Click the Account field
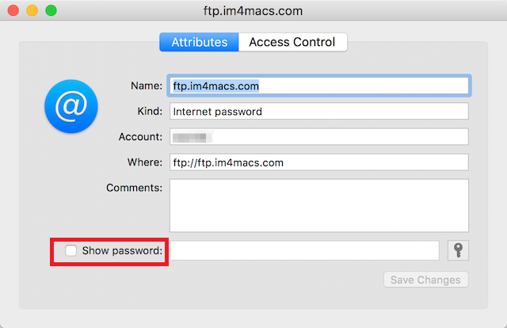 click(x=318, y=137)
